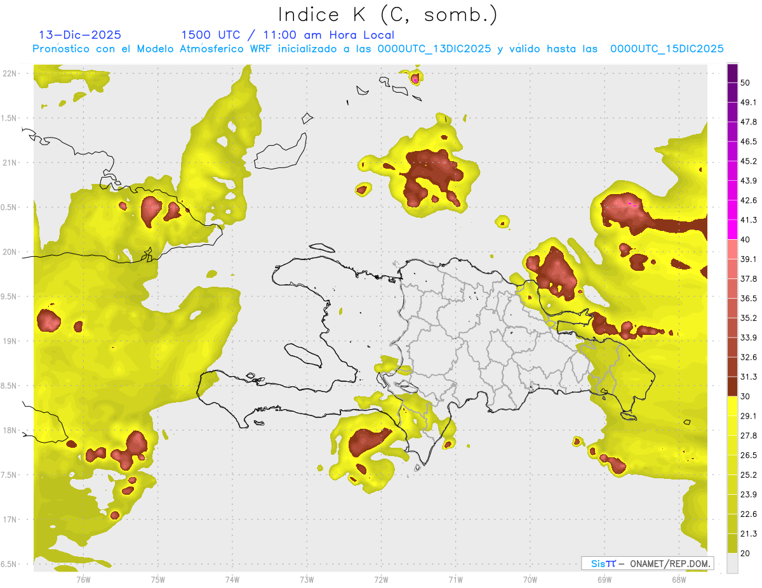
Task: Click the colorbar value 23.9
Action: pos(749,495)
